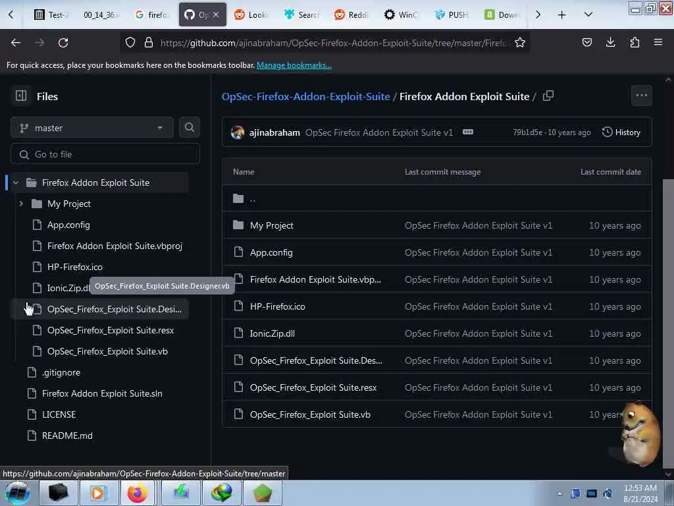Screen dimensions: 674x506
Task: Switch to the 00_14_36 tab
Action: (101, 15)
